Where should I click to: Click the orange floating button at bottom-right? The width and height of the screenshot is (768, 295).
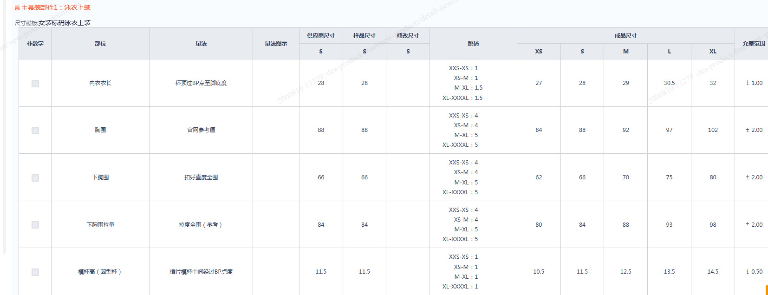(766, 290)
